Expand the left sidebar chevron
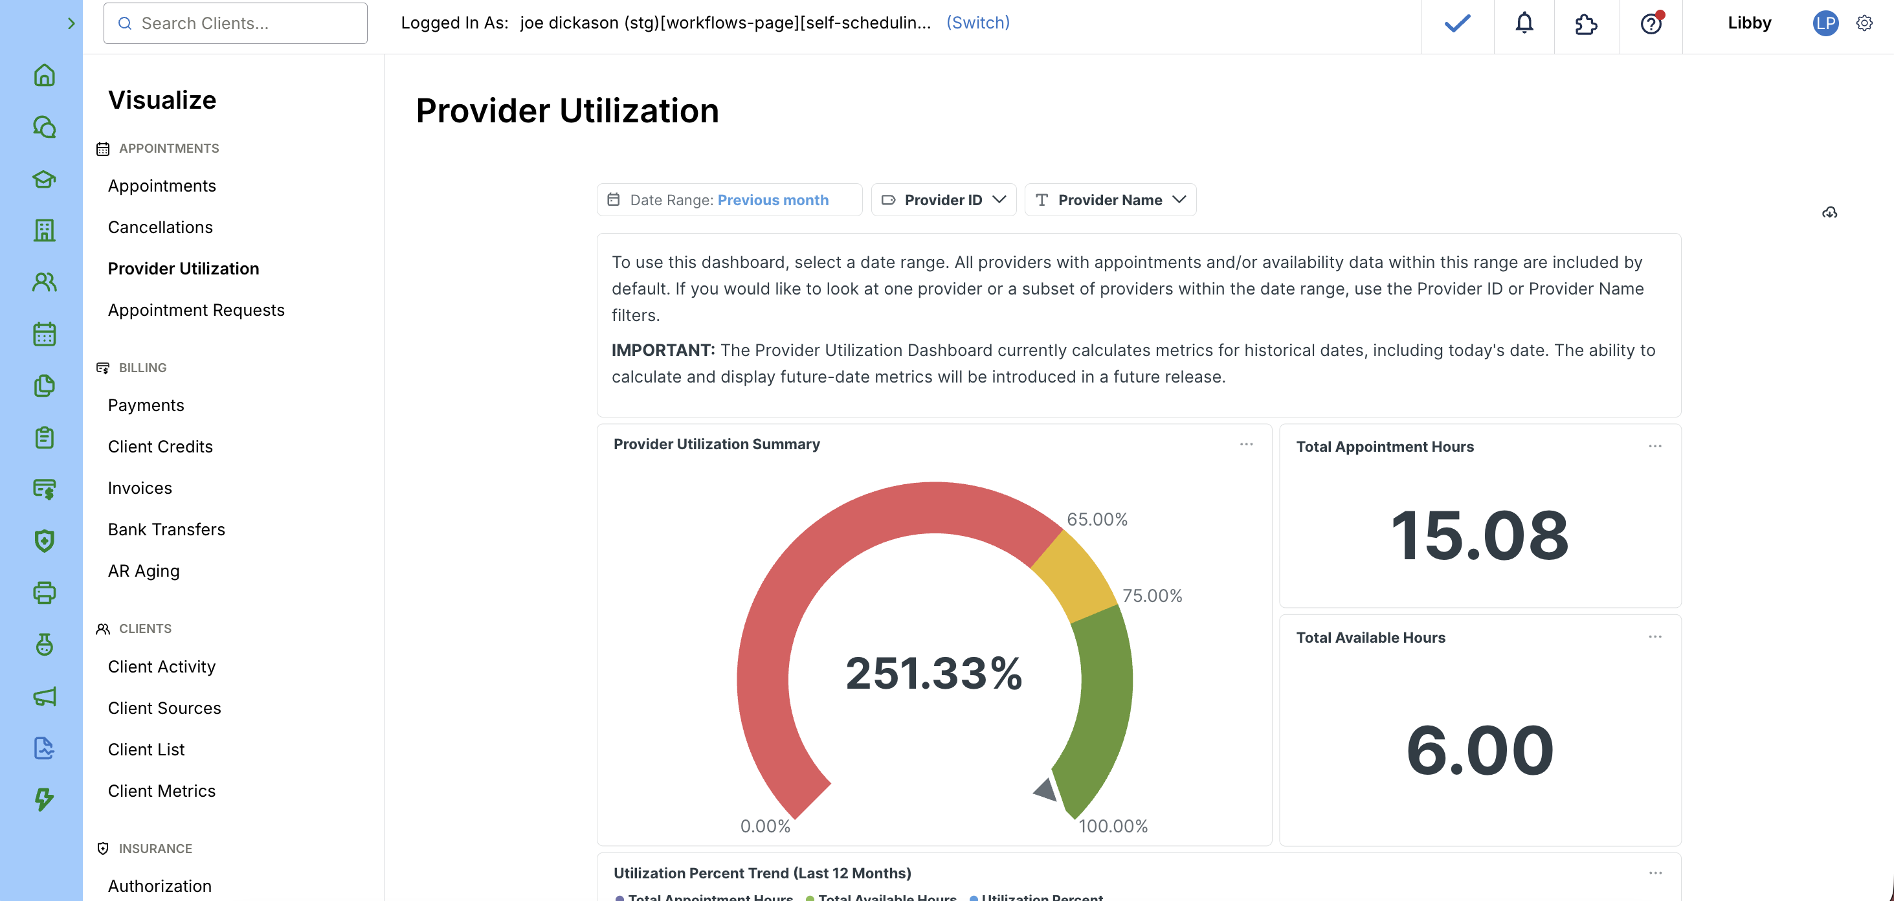1894x901 pixels. pos(71,23)
